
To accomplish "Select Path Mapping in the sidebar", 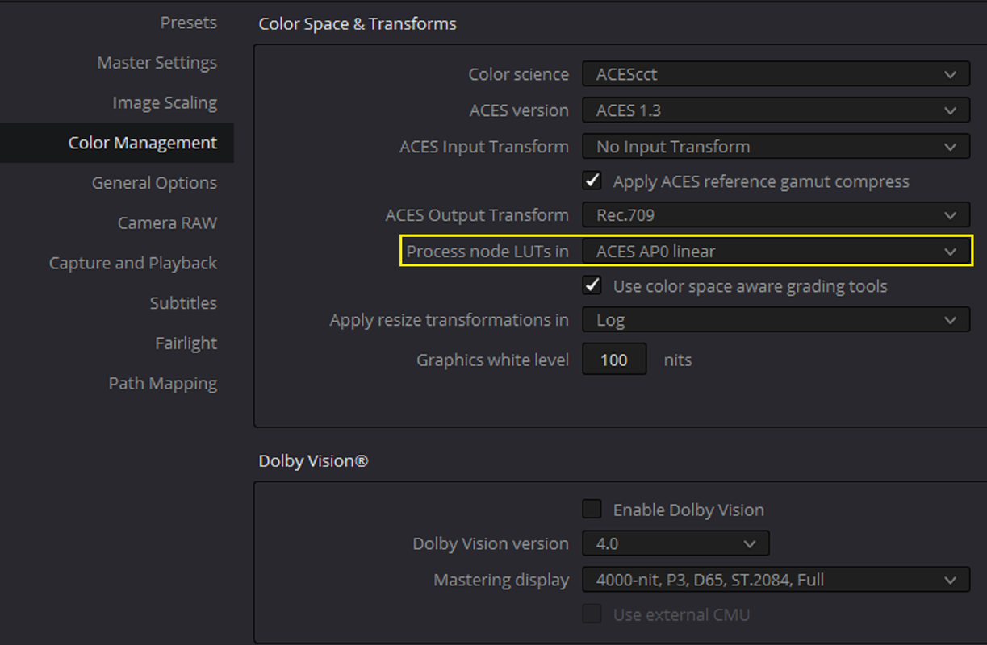I will pos(163,384).
